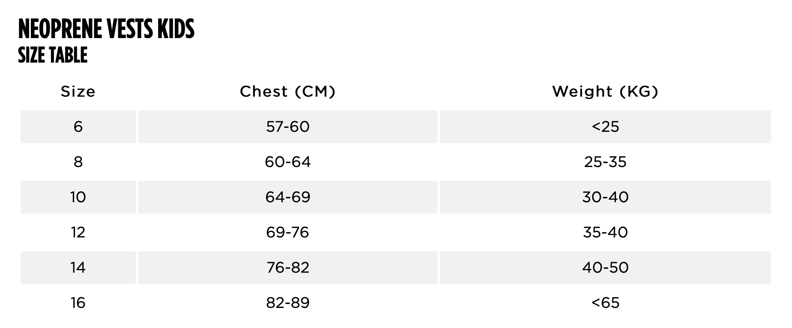
Task: Click weight value 25-35
Action: 605,162
